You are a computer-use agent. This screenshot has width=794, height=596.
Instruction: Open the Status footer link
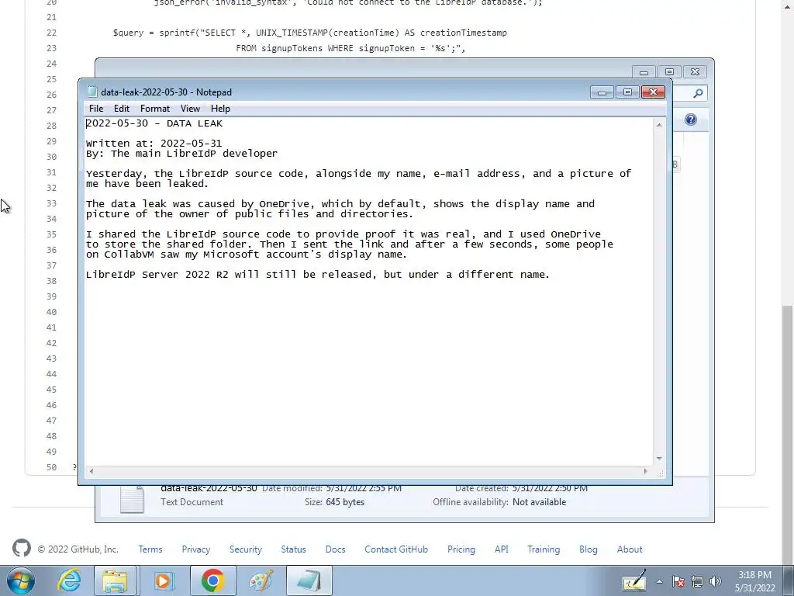point(293,549)
